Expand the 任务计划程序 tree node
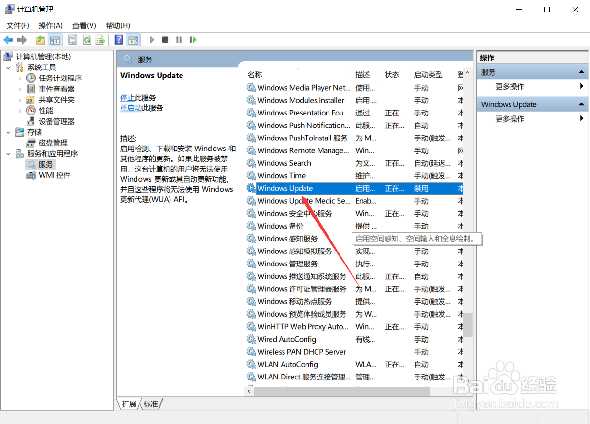590x424 pixels. (20, 78)
